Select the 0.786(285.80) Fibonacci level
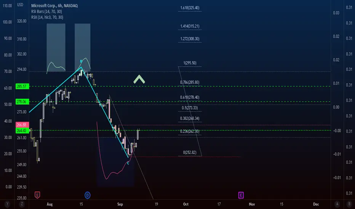The width and height of the screenshot is (355, 209). tap(190, 82)
